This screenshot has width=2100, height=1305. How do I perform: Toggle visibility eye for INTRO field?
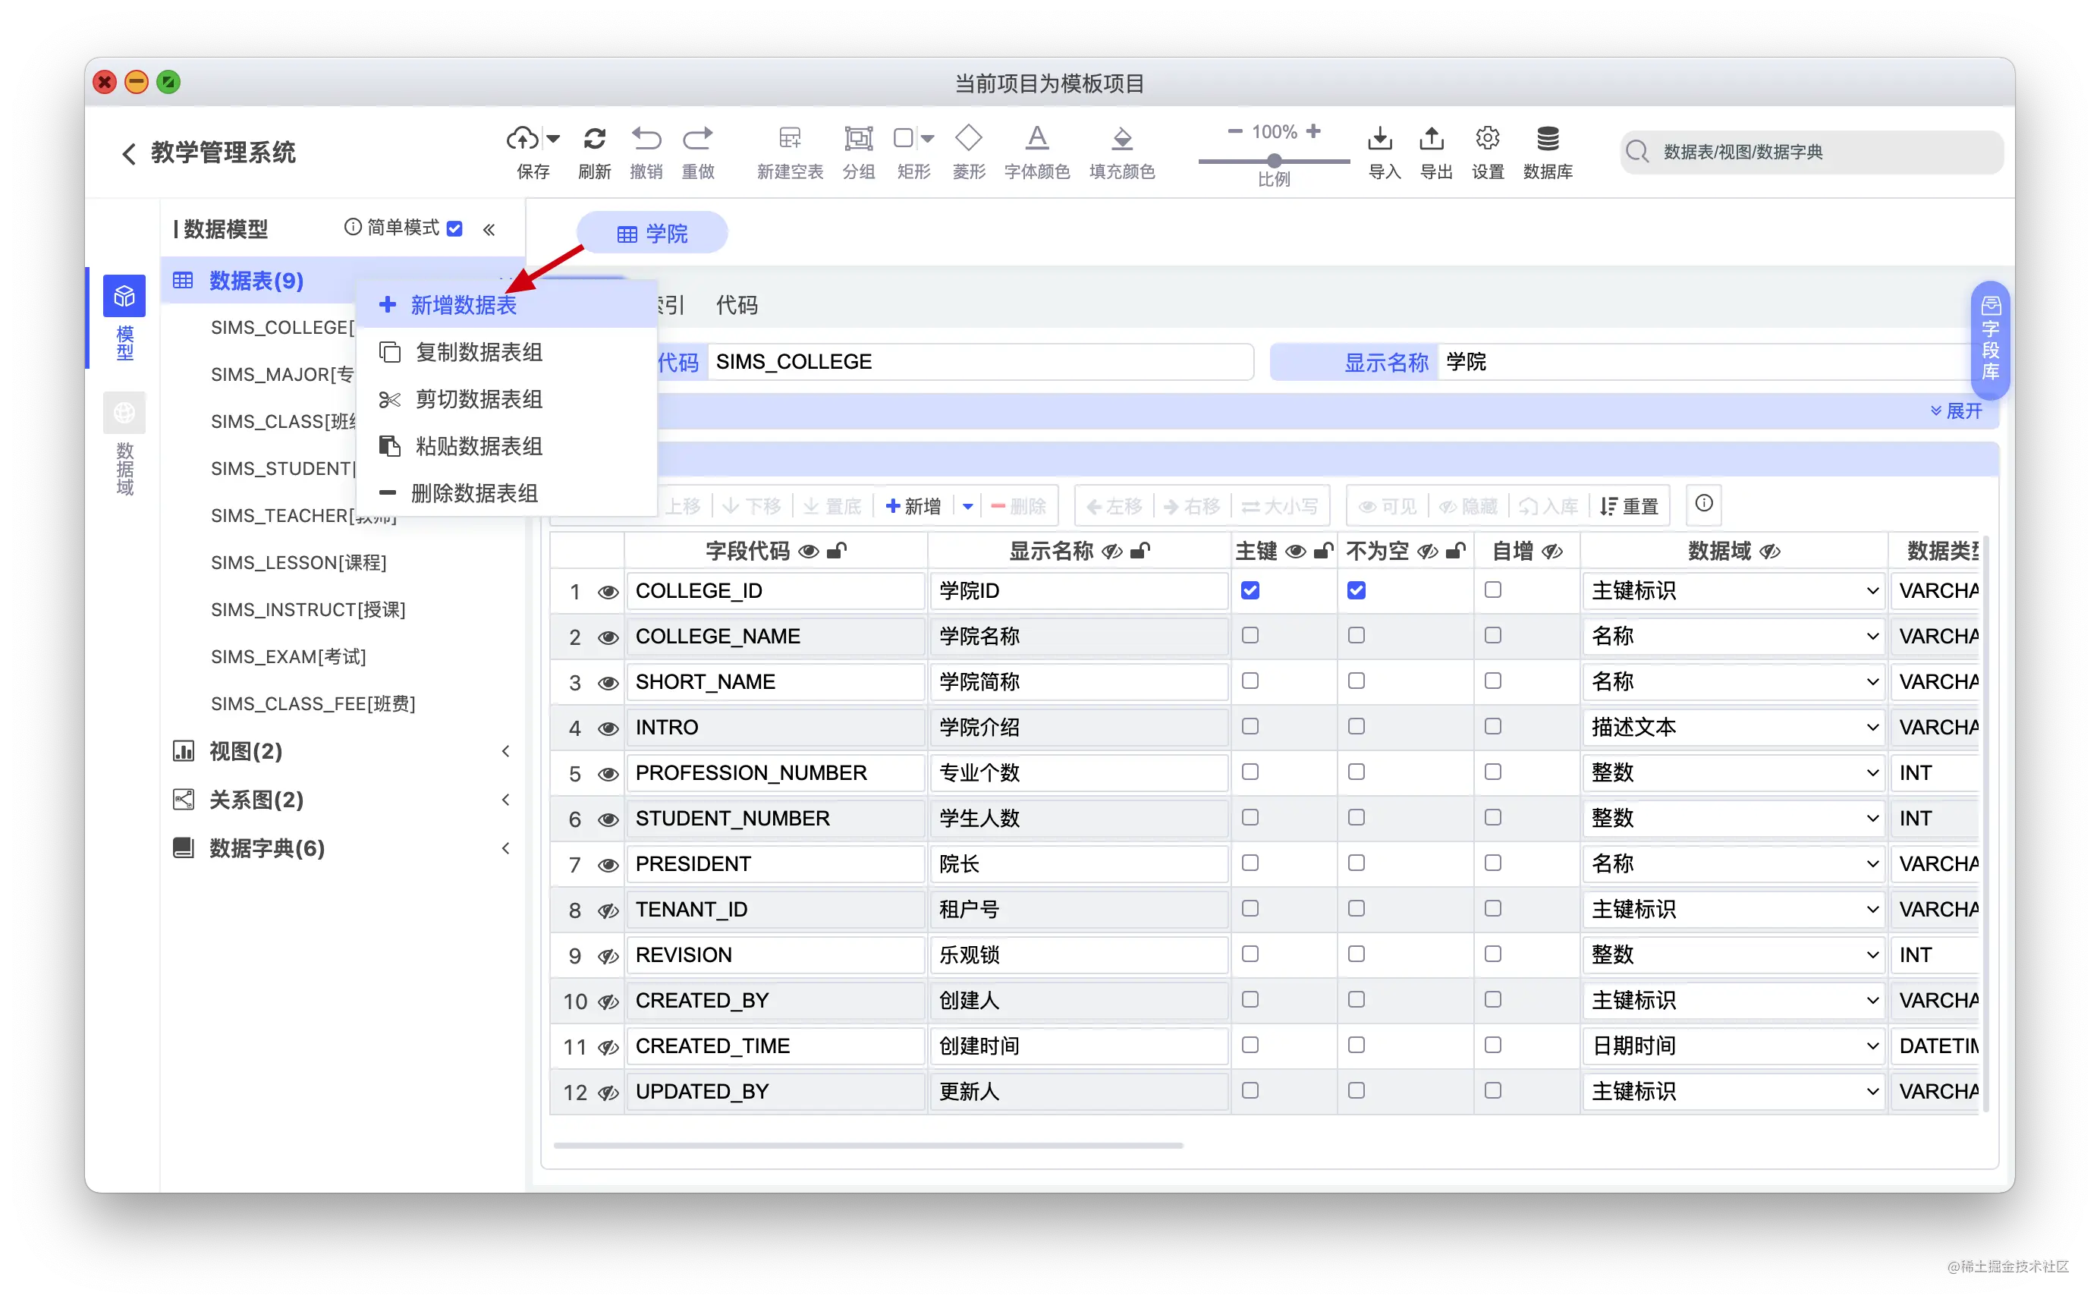click(608, 728)
